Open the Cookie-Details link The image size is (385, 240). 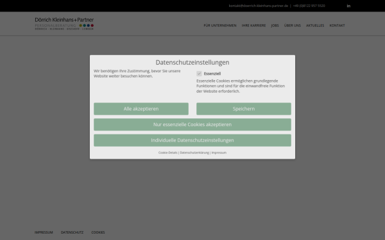click(167, 152)
